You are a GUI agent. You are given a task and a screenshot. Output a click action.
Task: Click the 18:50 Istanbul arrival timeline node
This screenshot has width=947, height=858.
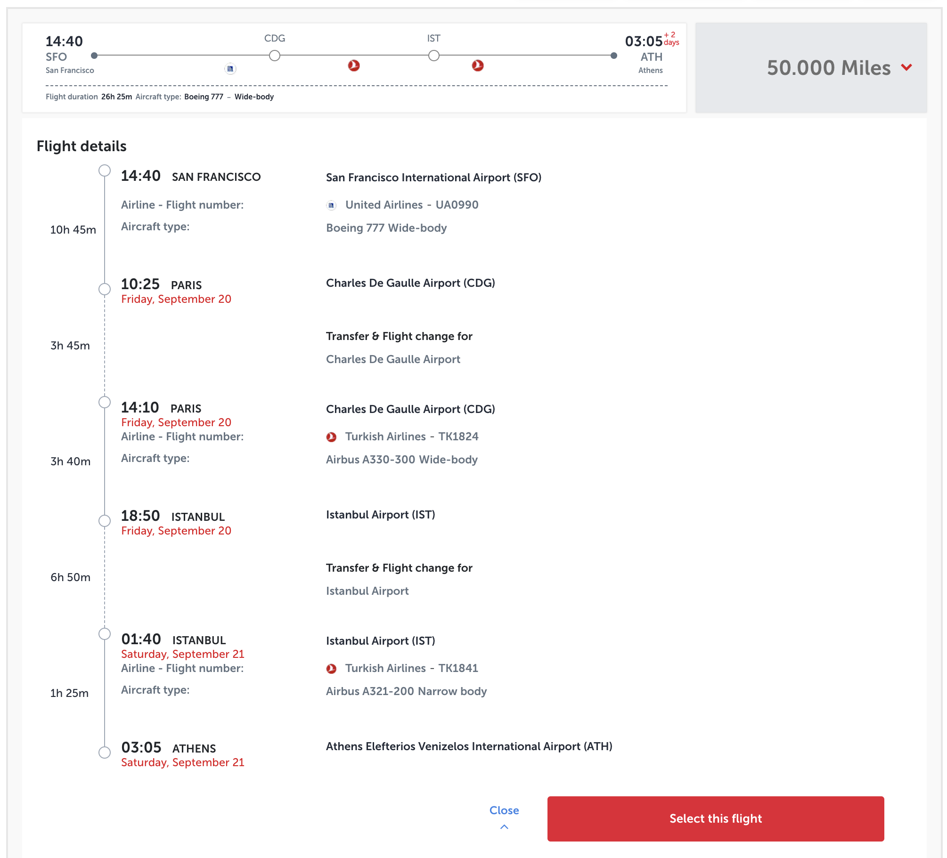pos(105,521)
